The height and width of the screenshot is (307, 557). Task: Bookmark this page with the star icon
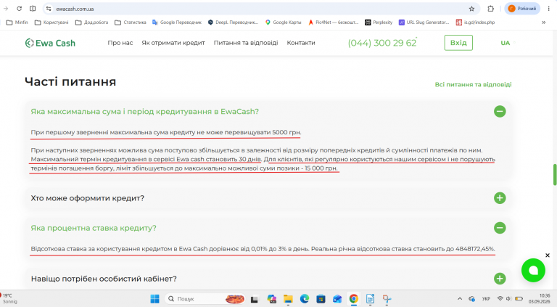pyautogui.click(x=471, y=9)
